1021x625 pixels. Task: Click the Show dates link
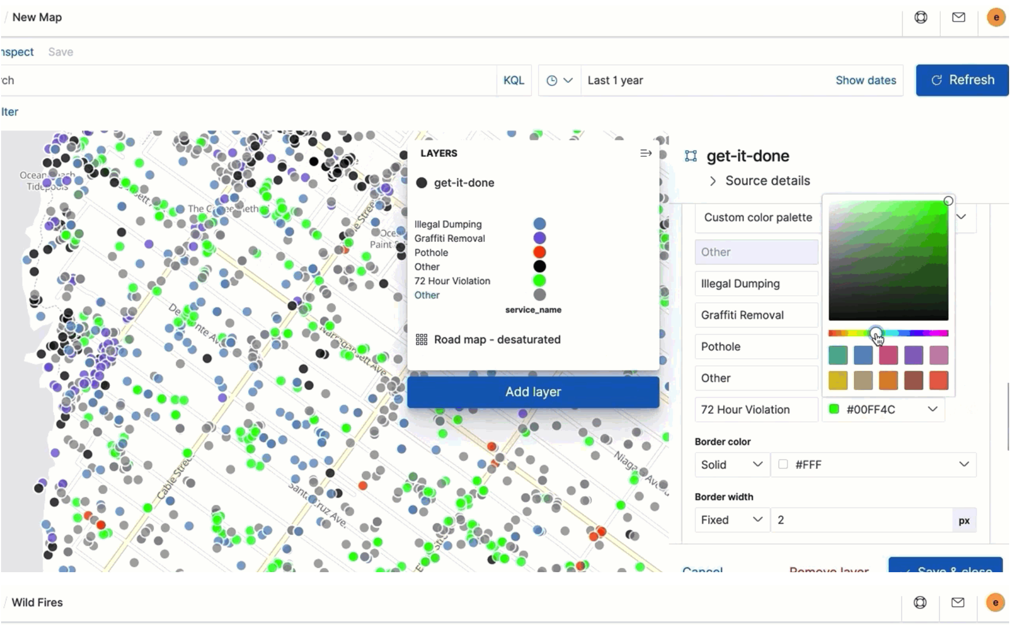[865, 80]
